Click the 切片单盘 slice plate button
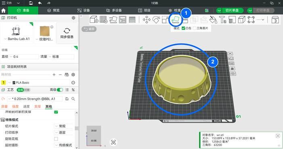The height and width of the screenshot is (149, 283). click(232, 10)
